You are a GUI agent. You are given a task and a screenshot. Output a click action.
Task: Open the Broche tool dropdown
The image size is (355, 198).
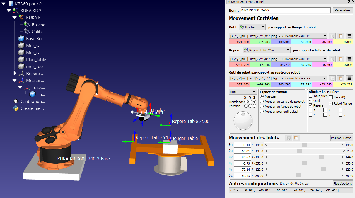(x=252, y=27)
